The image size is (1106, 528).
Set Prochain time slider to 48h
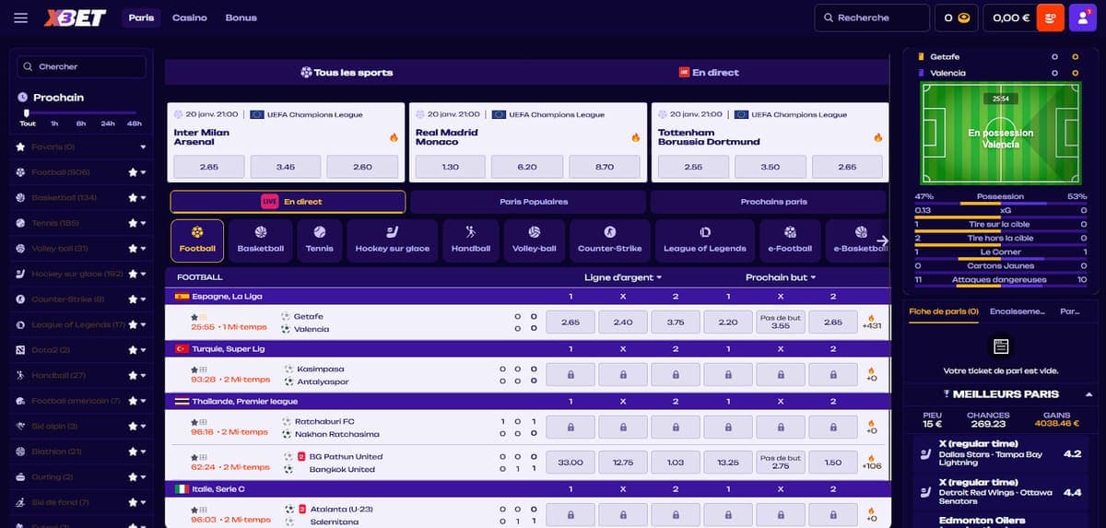(x=135, y=123)
